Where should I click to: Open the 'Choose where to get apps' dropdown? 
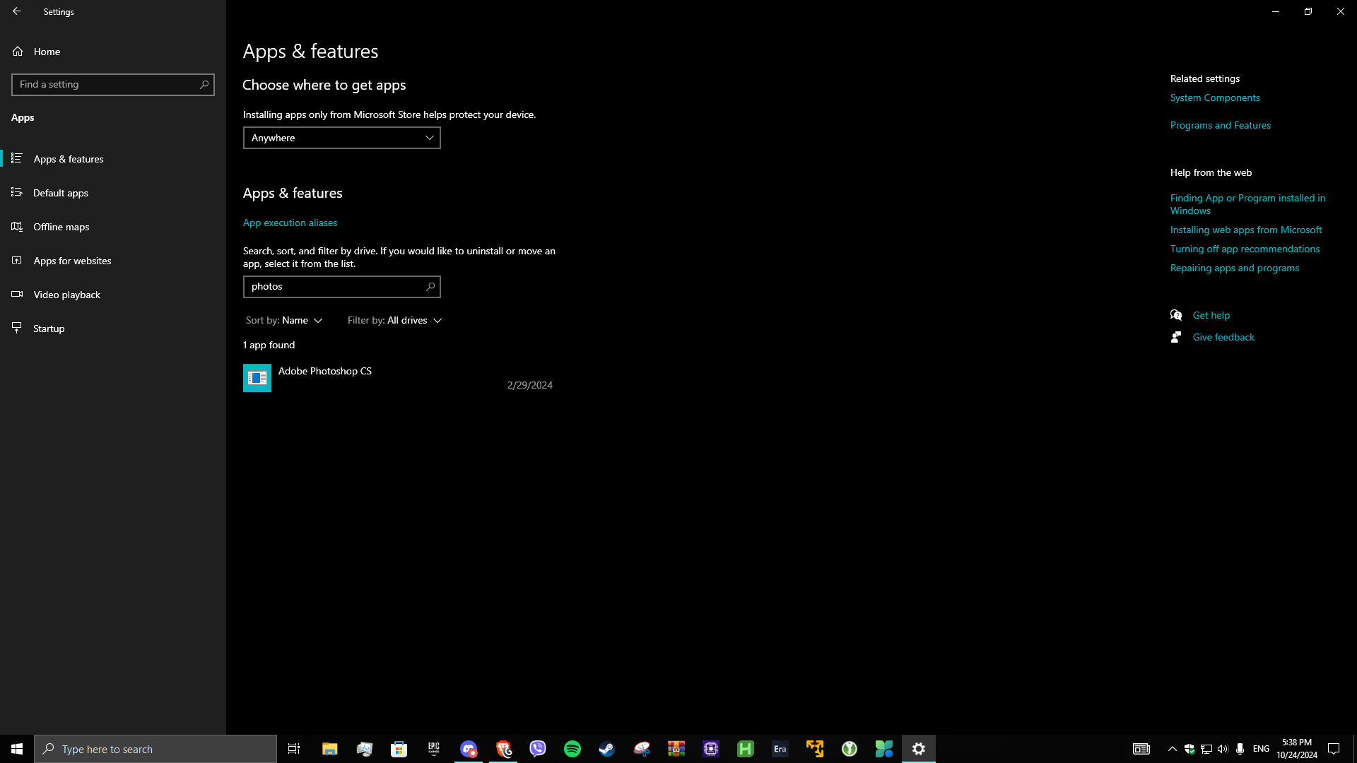341,137
